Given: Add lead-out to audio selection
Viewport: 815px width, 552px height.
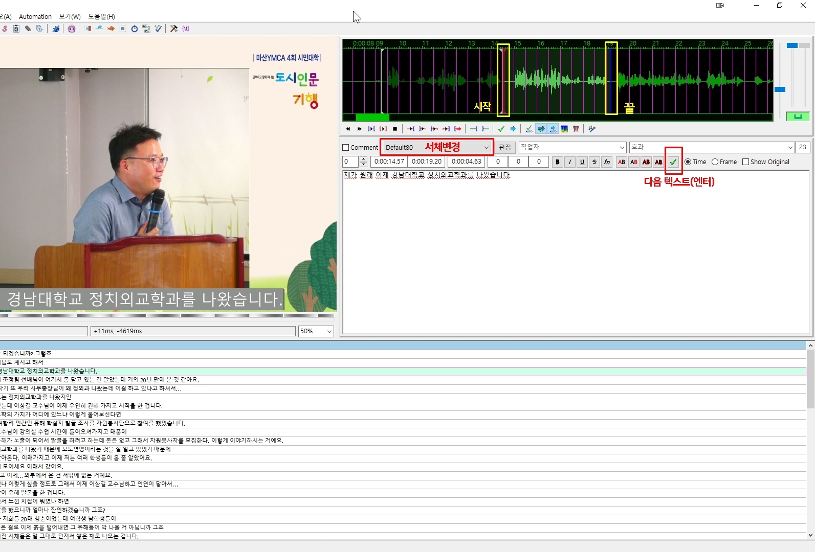Looking at the screenshot, I should click(486, 129).
